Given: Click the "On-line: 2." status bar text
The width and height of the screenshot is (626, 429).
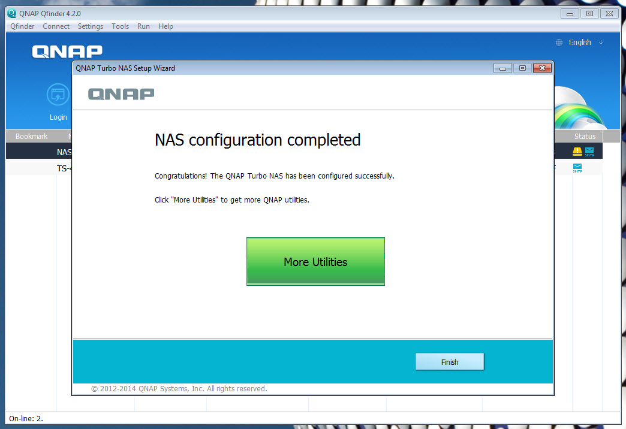Looking at the screenshot, I should (26, 418).
